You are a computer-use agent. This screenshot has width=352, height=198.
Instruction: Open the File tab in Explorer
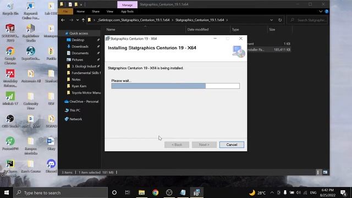[x=65, y=12]
